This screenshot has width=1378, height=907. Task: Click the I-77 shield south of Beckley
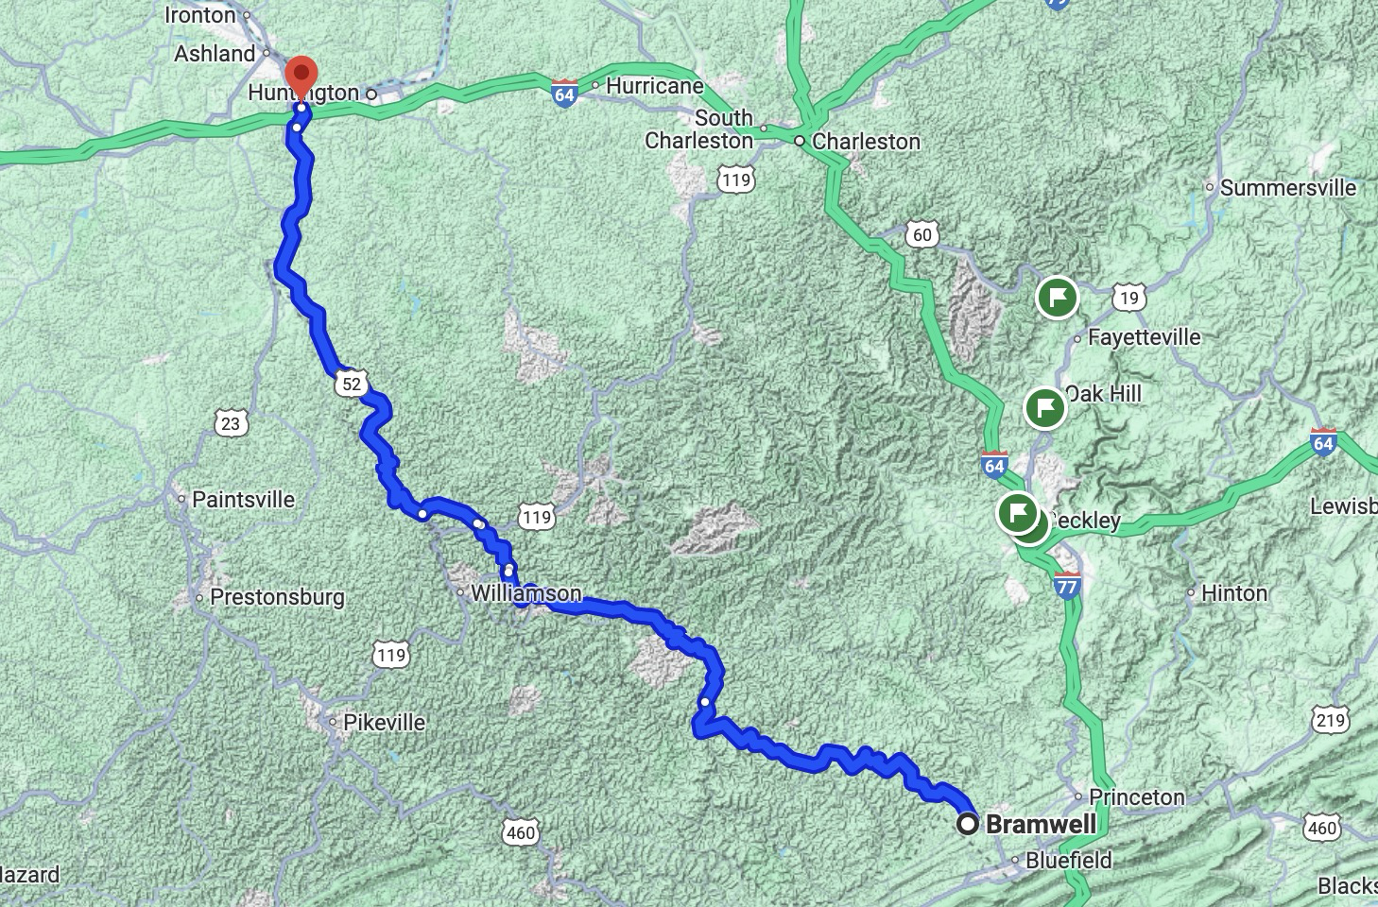[1067, 587]
